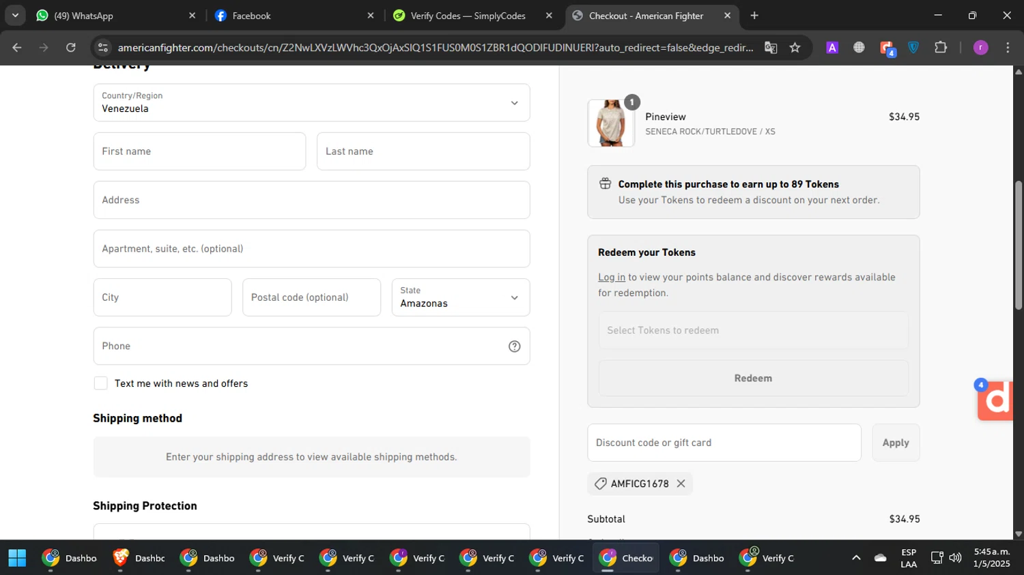Open a new browser tab
Screen dimensions: 1024x575
point(754,16)
